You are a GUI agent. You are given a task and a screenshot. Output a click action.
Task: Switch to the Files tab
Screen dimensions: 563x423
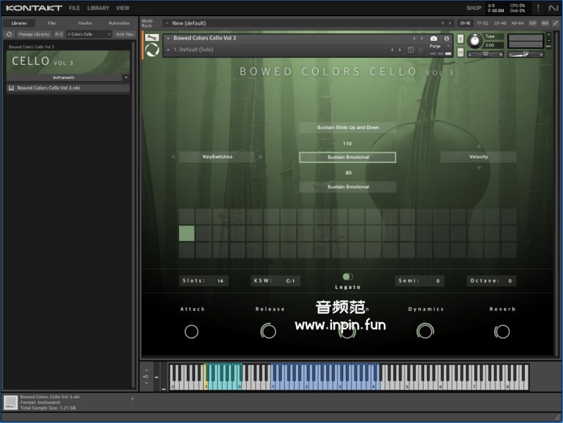point(52,23)
